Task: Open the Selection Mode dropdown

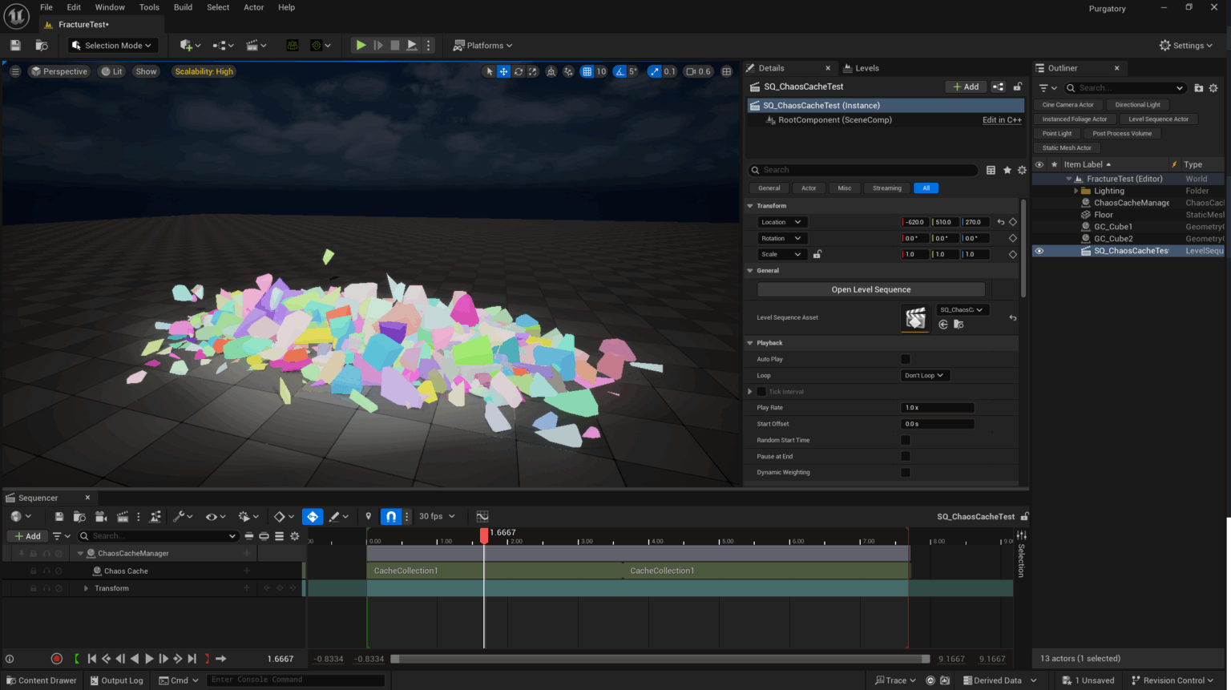Action: click(x=111, y=45)
